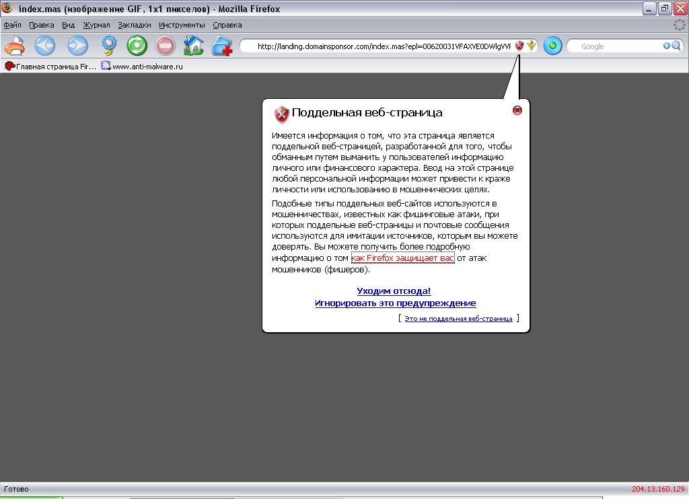This screenshot has height=499, width=689.
Task: Open the Инструменты menu
Action: click(x=182, y=25)
